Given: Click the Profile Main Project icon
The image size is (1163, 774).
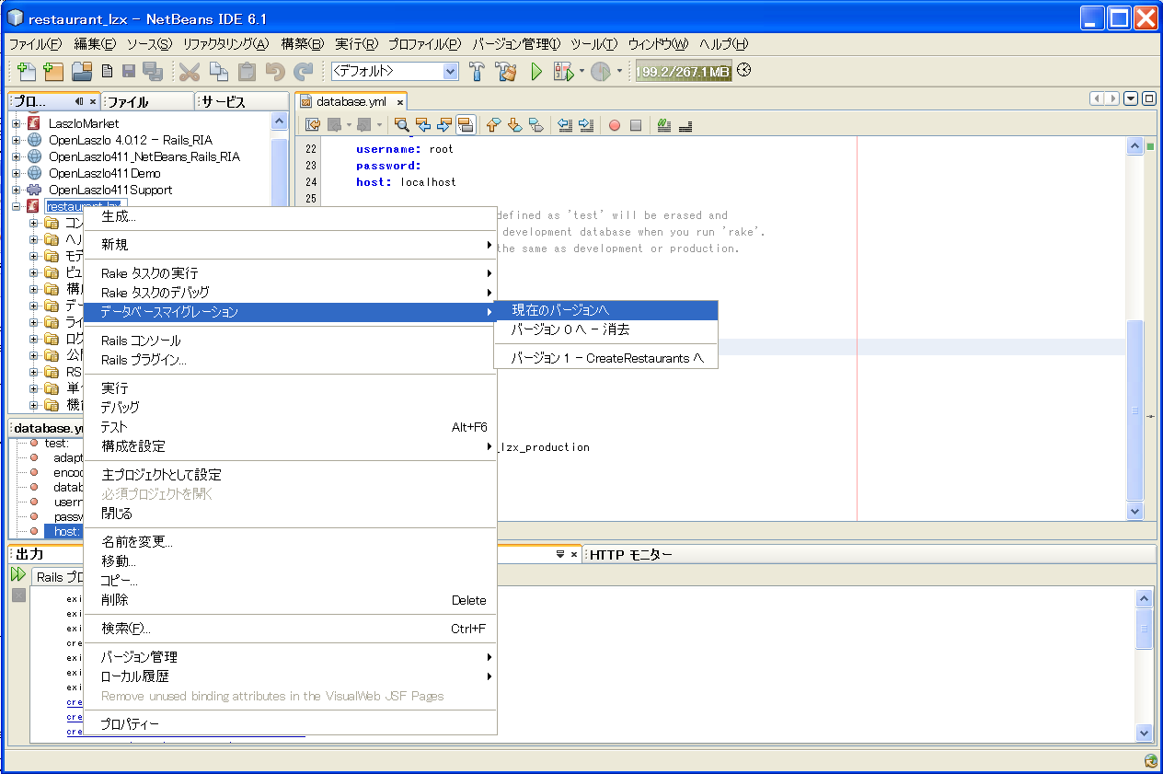Looking at the screenshot, I should pyautogui.click(x=600, y=72).
